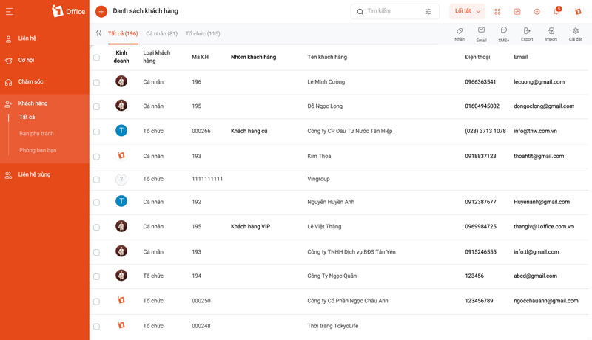The image size is (592, 340).
Task: Switch to the Cá nhân (81) tab
Action: tap(161, 33)
